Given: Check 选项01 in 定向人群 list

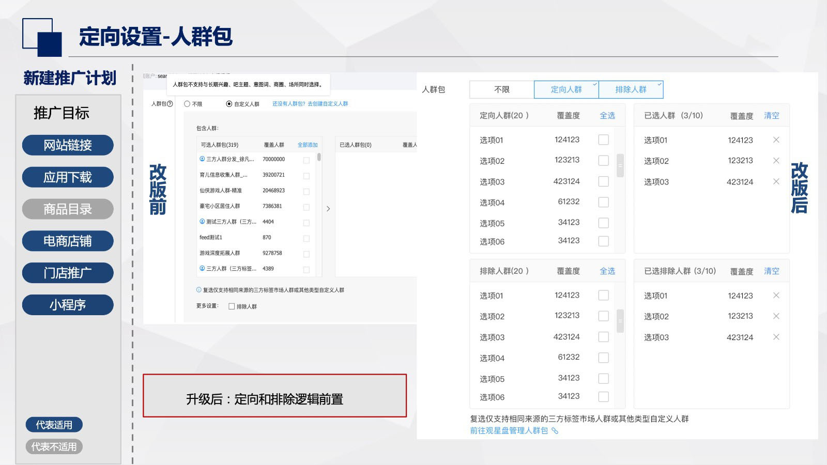Looking at the screenshot, I should (x=603, y=139).
